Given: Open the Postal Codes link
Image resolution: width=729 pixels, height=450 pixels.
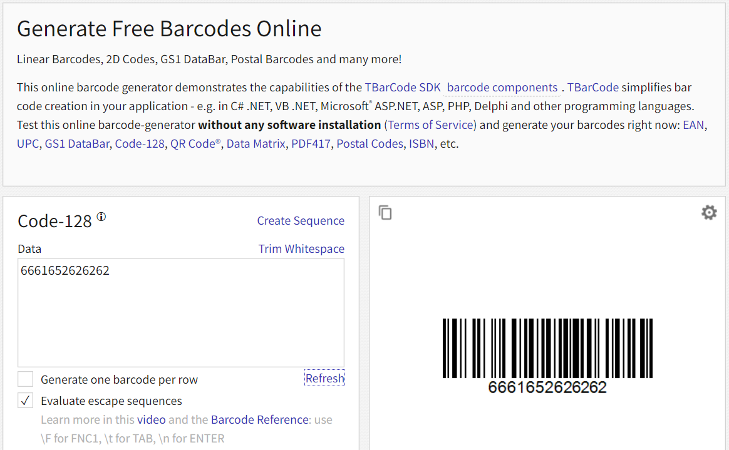Looking at the screenshot, I should click(x=370, y=144).
